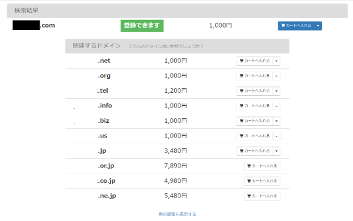Viewport: 353px width, 221px height.
Task: Add the .us domain to cart
Action: (255, 136)
